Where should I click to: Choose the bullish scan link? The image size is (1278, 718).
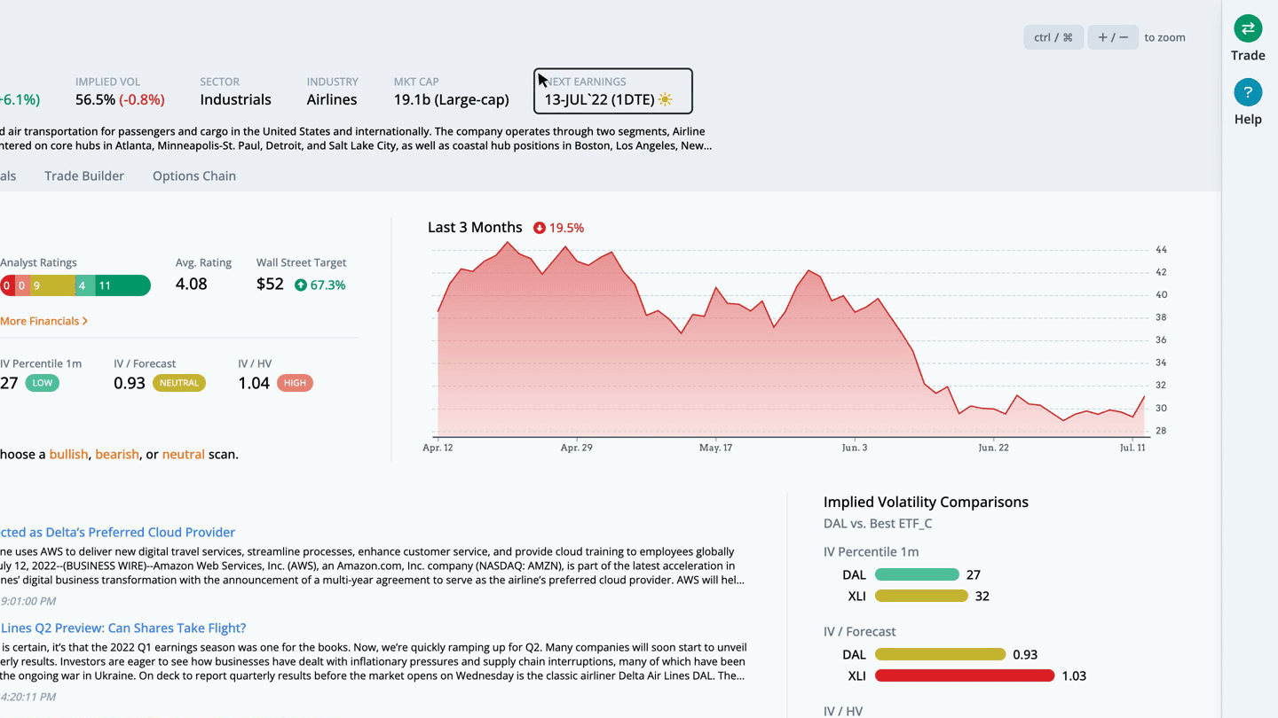pyautogui.click(x=68, y=454)
